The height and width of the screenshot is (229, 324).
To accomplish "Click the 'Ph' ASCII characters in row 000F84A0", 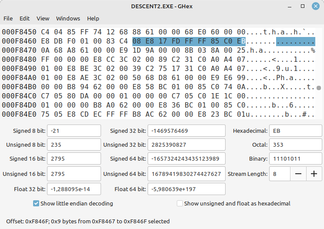I will pyautogui.click(x=280, y=77).
